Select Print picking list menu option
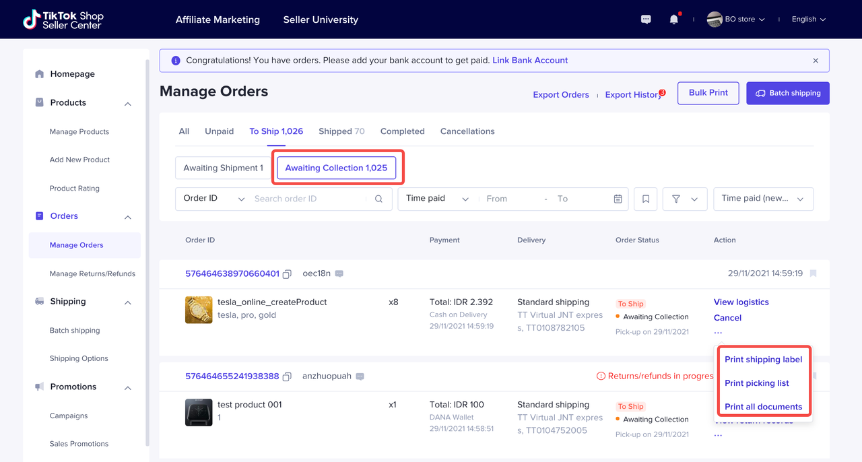Viewport: 862px width, 462px height. pos(756,383)
